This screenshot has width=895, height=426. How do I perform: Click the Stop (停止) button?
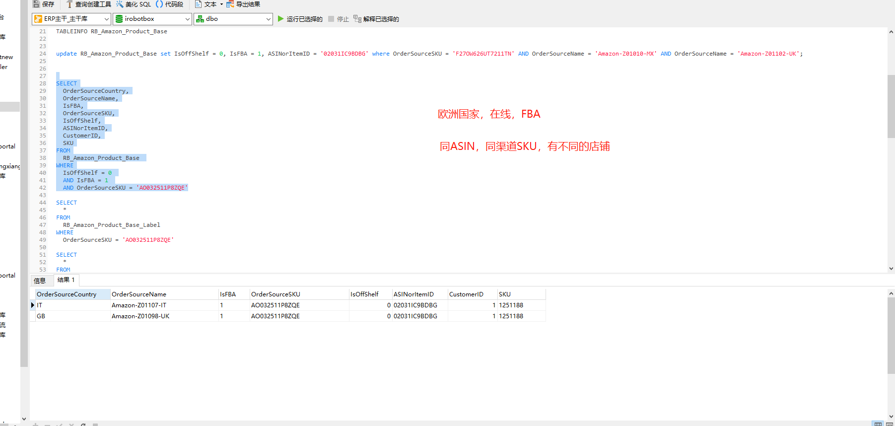click(339, 19)
